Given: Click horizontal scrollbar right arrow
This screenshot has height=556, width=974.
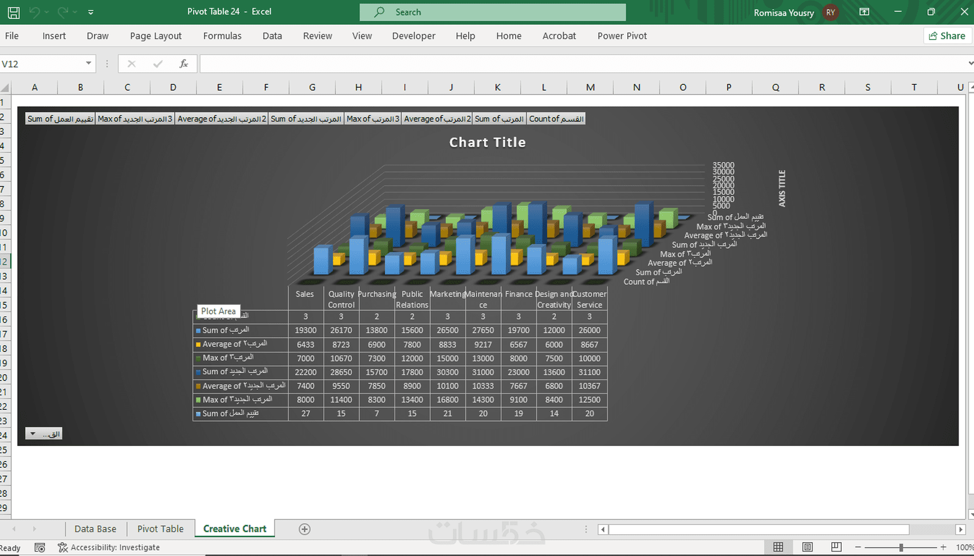Looking at the screenshot, I should (x=961, y=529).
